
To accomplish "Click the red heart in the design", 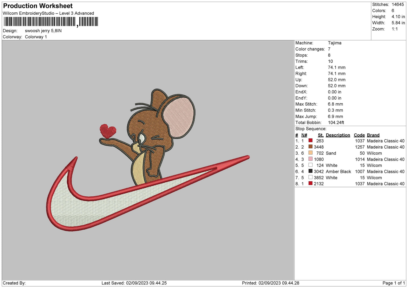I will coord(108,131).
